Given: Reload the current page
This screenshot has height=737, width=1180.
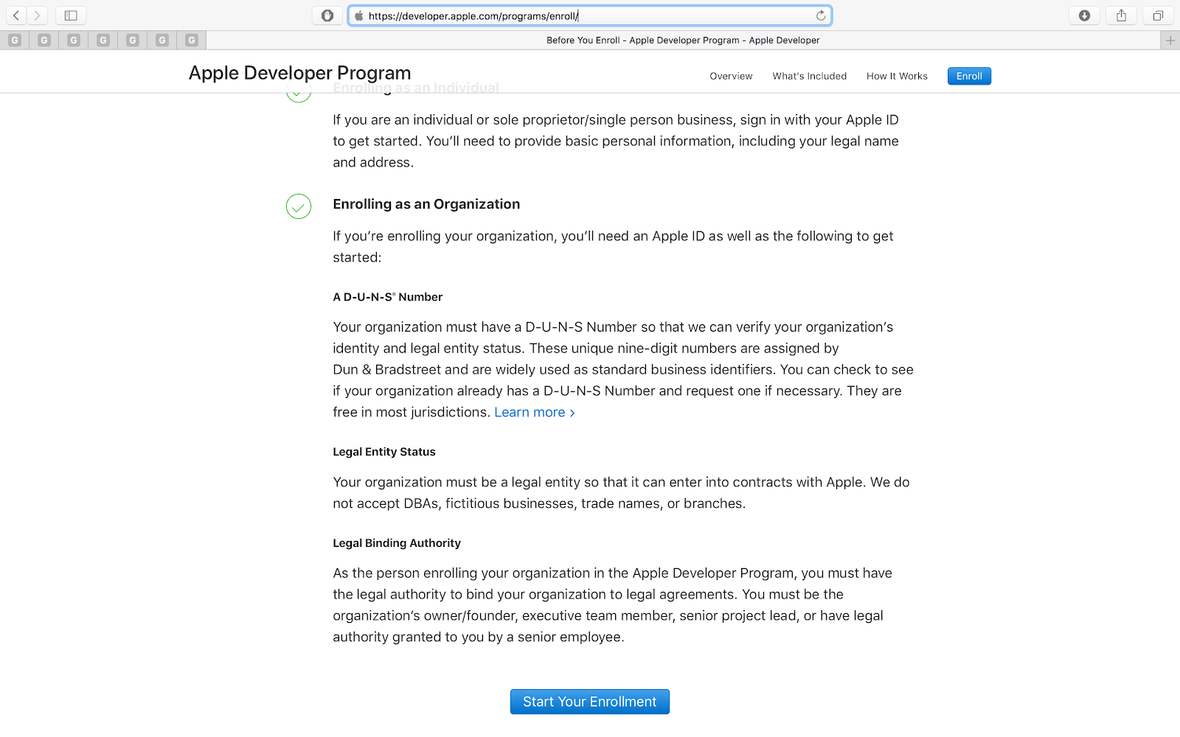Looking at the screenshot, I should click(820, 15).
